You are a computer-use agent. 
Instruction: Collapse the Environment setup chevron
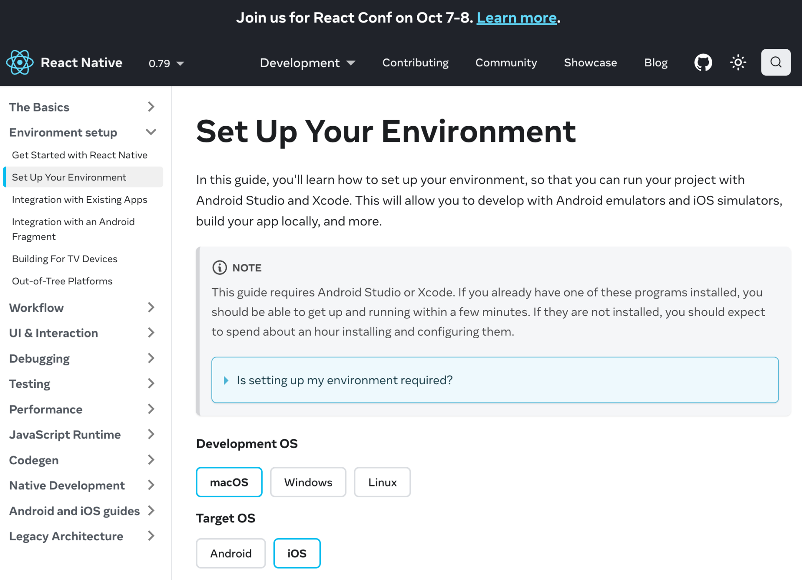151,132
